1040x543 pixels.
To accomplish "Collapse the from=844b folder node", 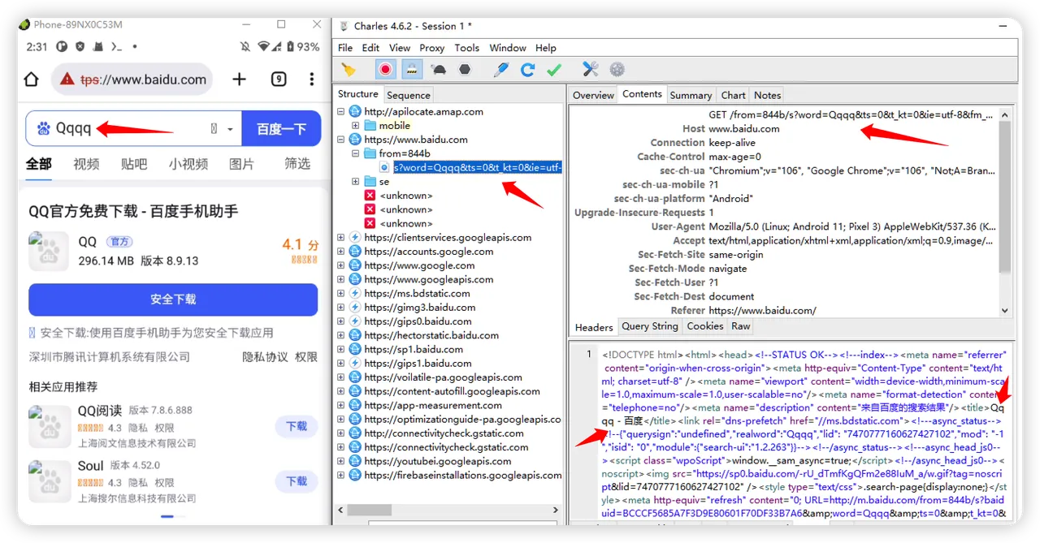I will click(356, 153).
